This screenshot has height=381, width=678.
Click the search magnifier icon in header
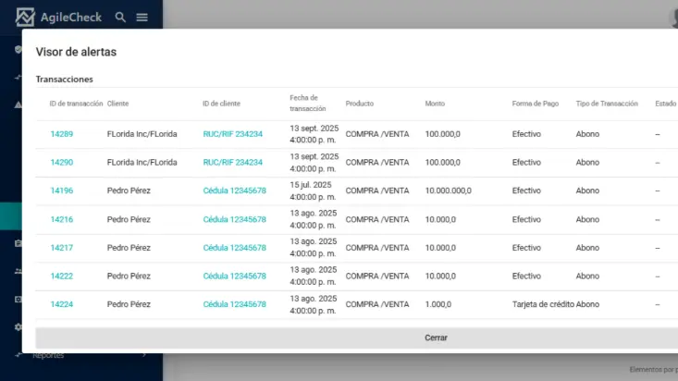pos(120,17)
